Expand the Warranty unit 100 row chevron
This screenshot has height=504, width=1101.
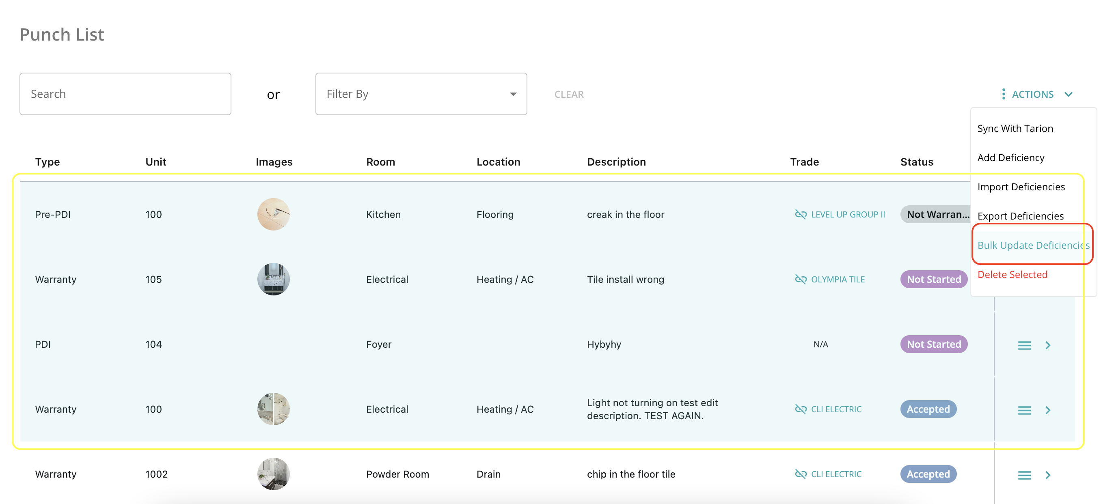coord(1047,410)
